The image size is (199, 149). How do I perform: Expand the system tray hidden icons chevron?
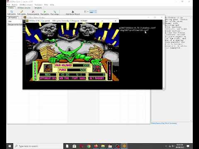166,146
